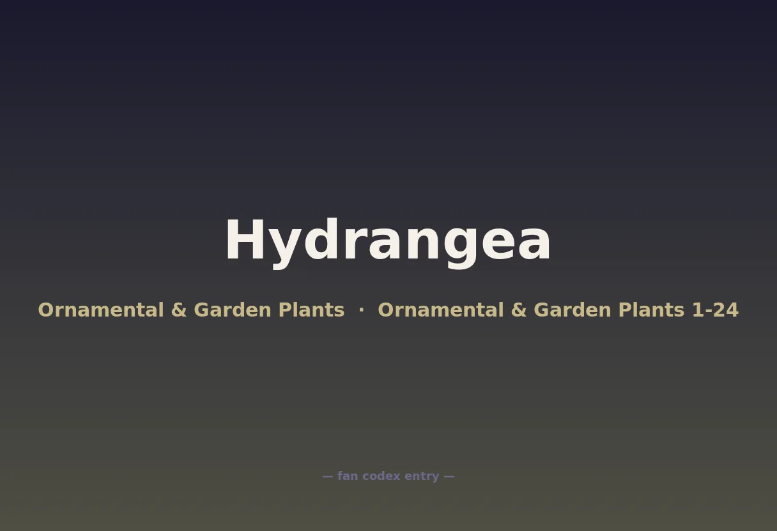Select the "Ornamental & Garden Plants 1-24" text
This screenshot has width=777, height=531.
tap(558, 310)
